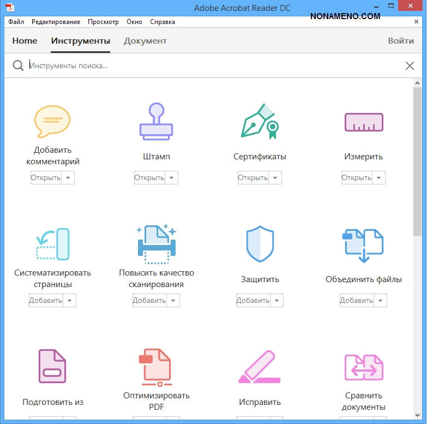Open dropdown arrow beside Измерить Открыть button
This screenshot has width=427, height=424.
(x=379, y=178)
